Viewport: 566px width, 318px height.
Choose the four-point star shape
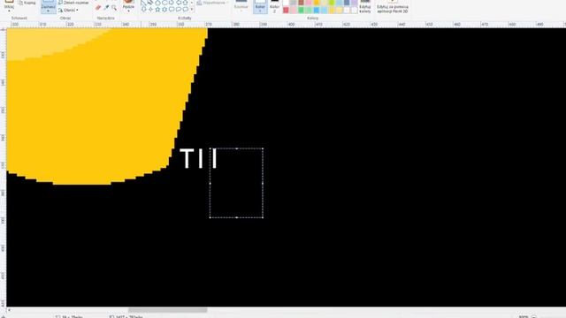click(150, 10)
